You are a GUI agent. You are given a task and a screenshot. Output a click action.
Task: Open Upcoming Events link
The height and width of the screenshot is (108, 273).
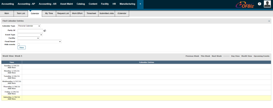point(261,56)
